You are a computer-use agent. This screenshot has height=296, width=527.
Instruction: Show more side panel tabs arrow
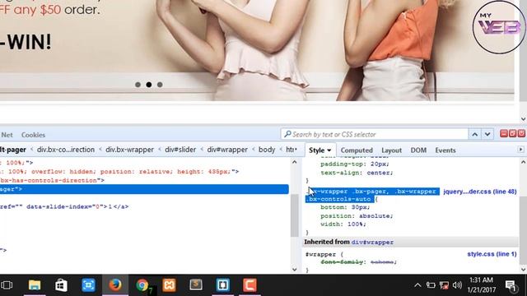pos(520,150)
